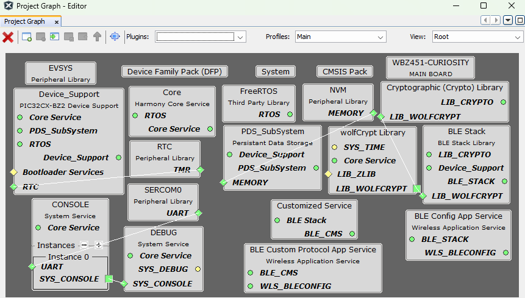Select the CMSIS Pack component

345,71
